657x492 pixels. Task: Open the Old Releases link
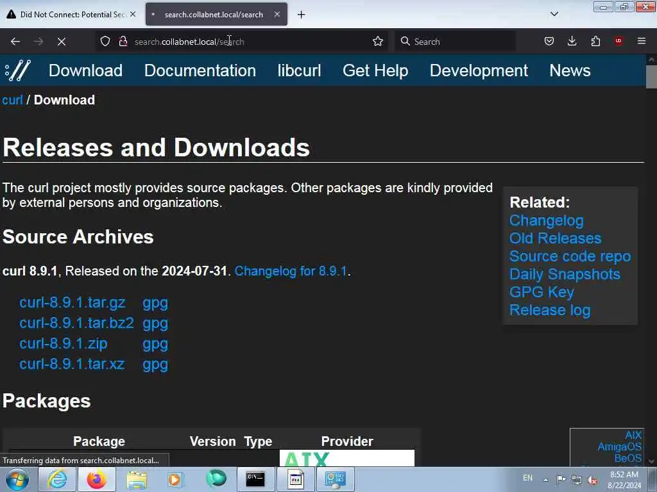tap(555, 238)
